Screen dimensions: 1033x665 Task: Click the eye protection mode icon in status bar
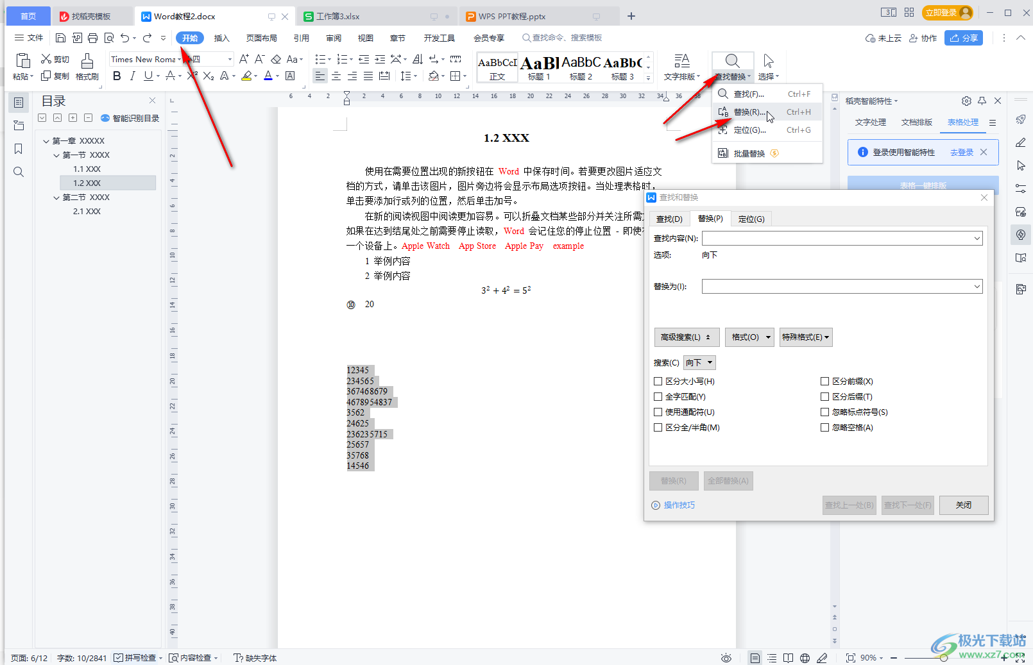[726, 658]
